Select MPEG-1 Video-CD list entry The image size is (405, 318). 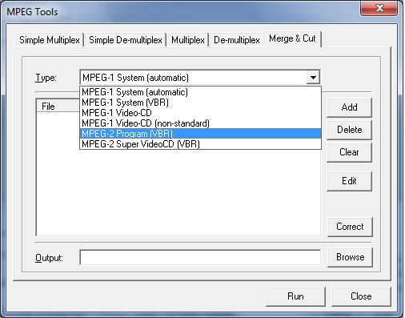[200, 113]
